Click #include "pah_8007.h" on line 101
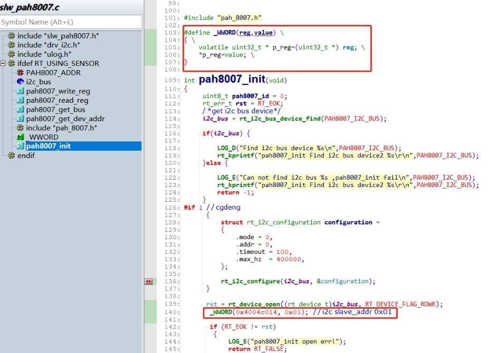Viewport: 488px width, 353px height. (223, 18)
